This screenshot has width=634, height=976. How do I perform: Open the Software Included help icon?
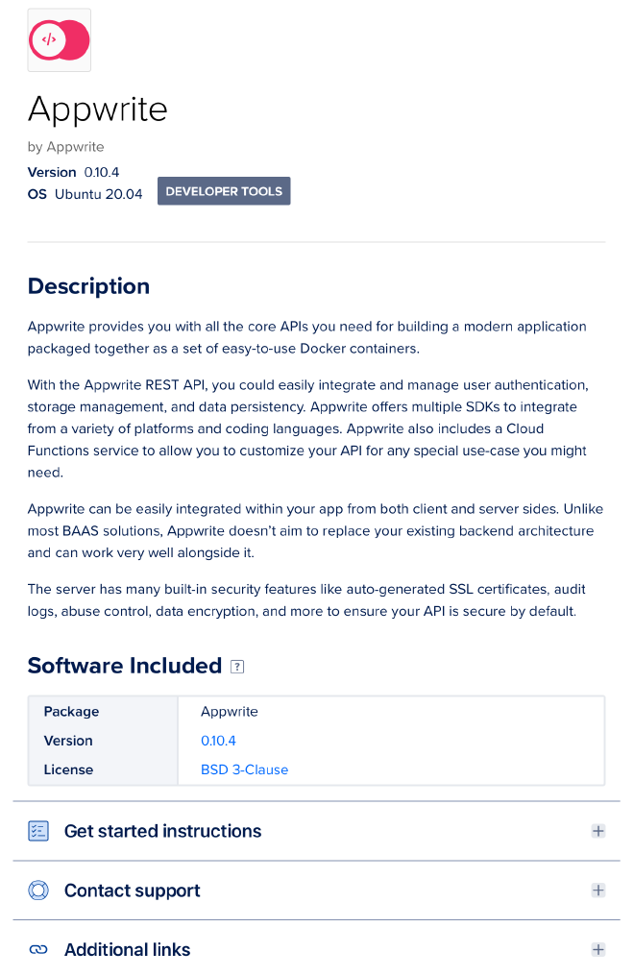point(236,666)
